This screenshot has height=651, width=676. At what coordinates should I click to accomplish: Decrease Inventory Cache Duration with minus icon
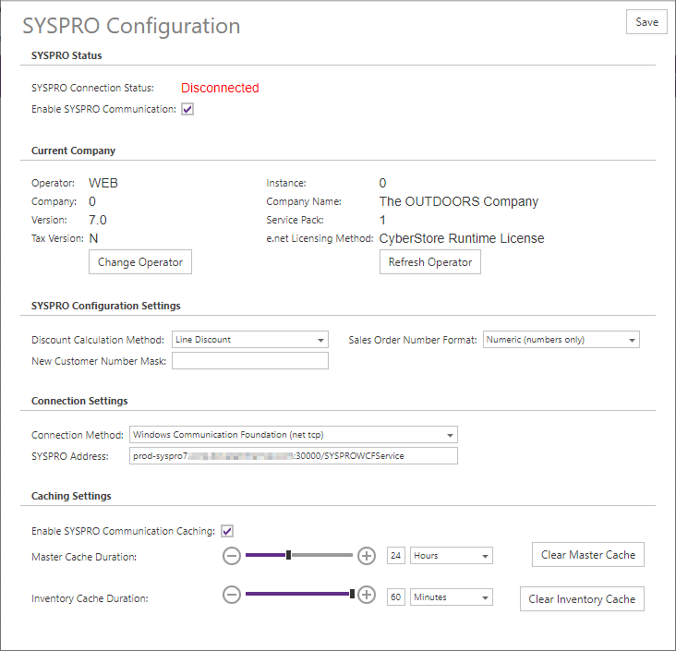click(x=232, y=595)
